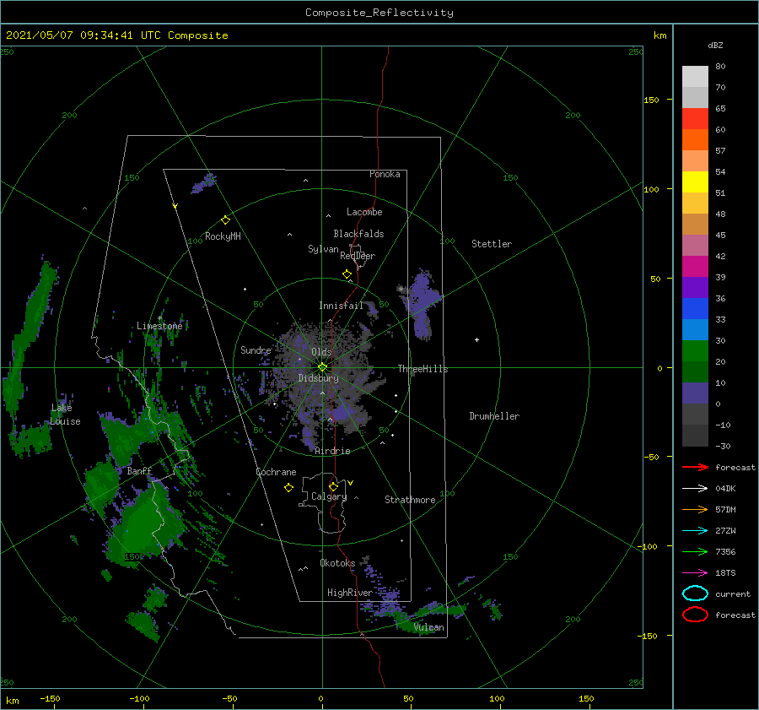
Task: Click the red forecast ellipse icon
Action: [695, 615]
